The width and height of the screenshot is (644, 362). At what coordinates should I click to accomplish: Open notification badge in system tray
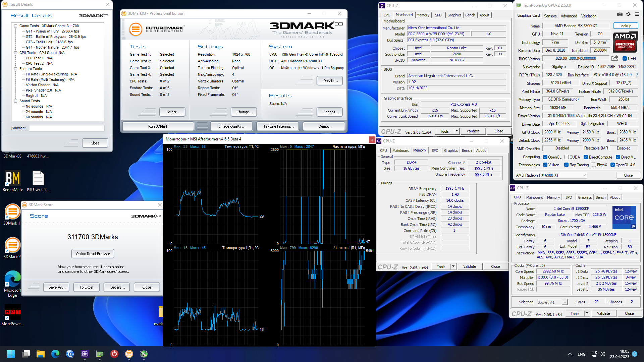coord(635,354)
